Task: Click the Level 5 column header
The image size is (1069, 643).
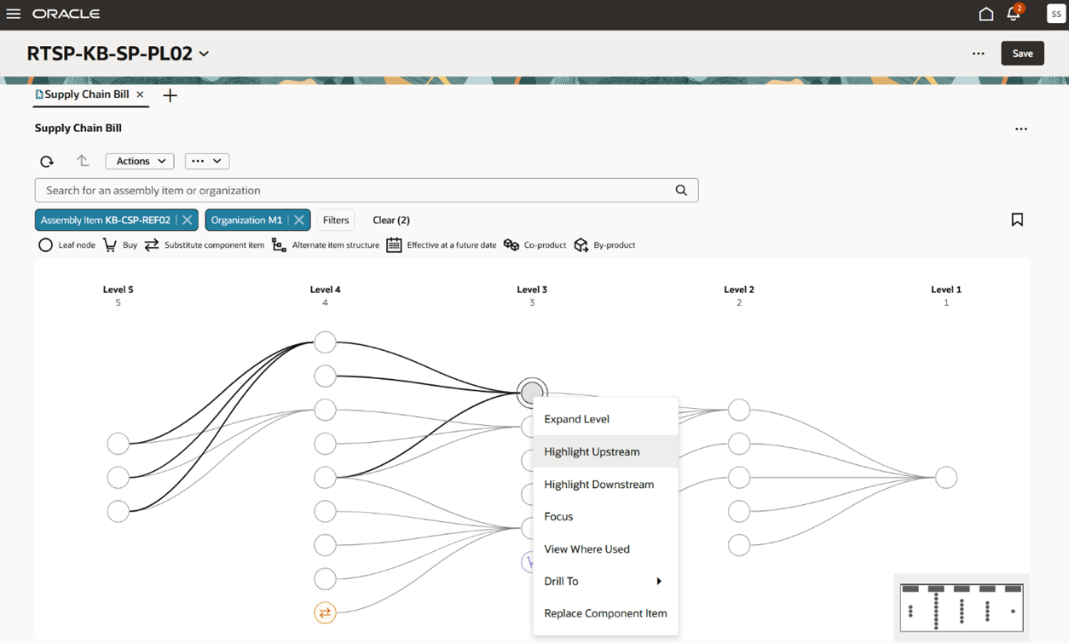Action: coord(118,290)
